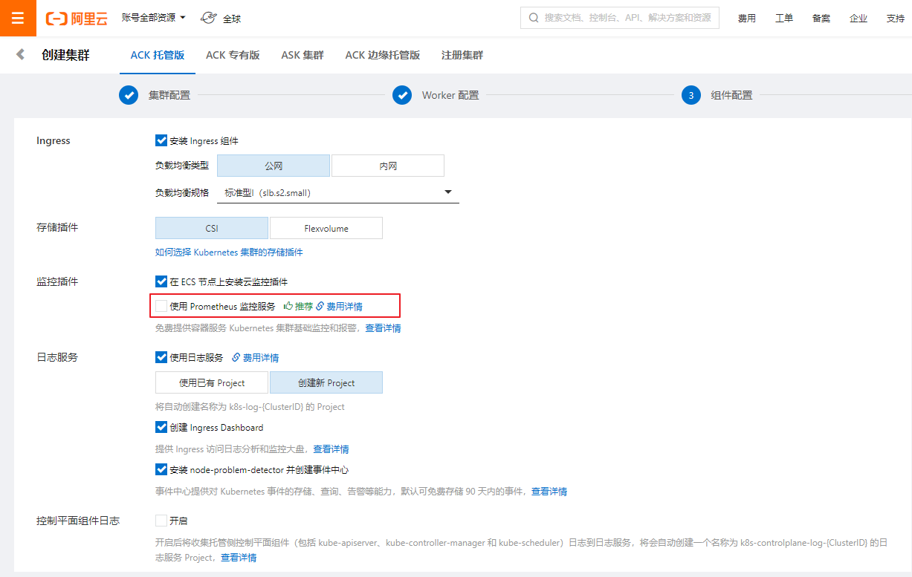Open 费用 in top menu

(x=747, y=19)
